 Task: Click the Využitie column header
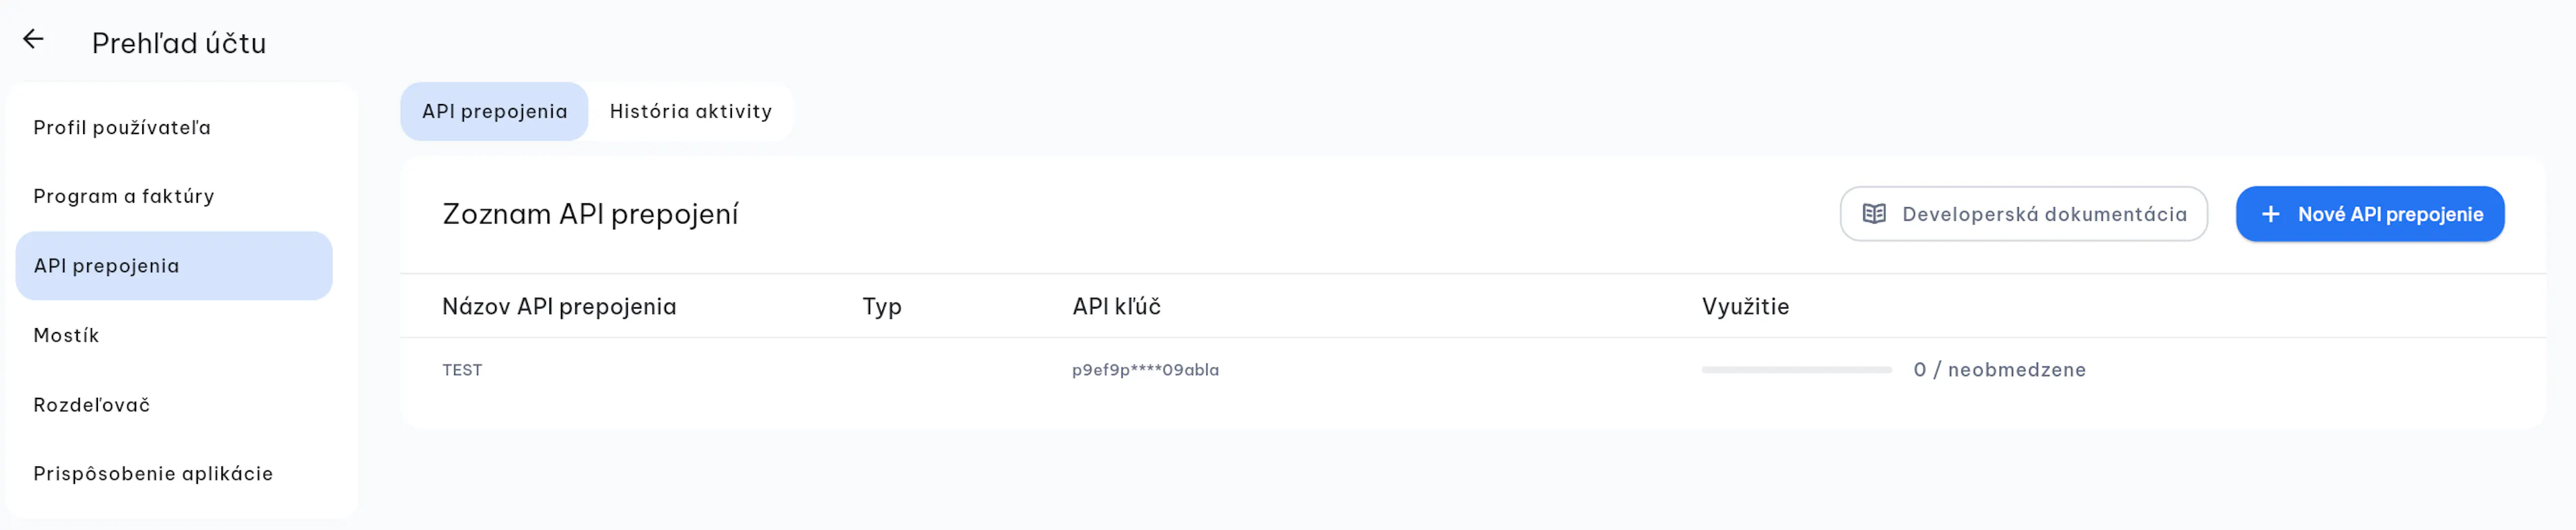1745,307
